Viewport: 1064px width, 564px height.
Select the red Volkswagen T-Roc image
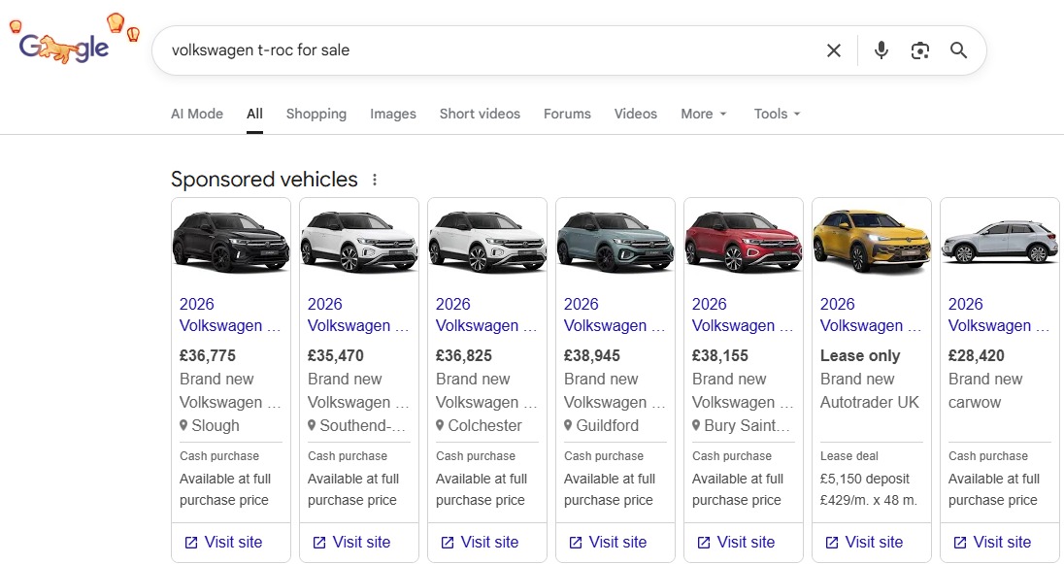click(x=743, y=241)
